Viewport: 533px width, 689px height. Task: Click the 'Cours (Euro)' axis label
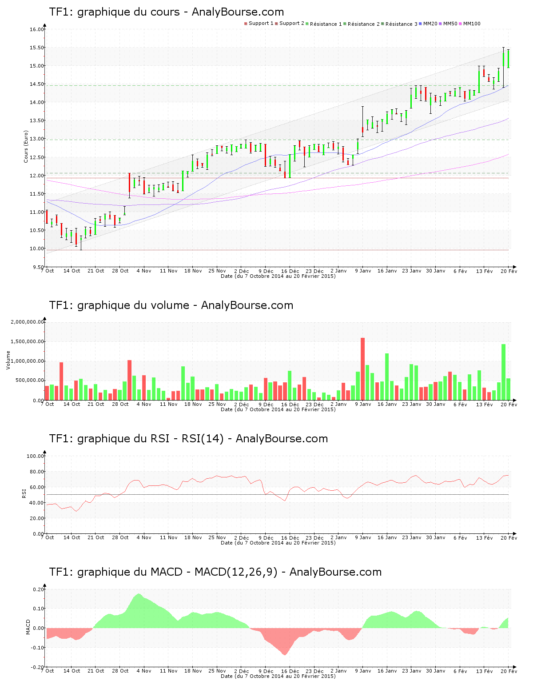pyautogui.click(x=26, y=146)
